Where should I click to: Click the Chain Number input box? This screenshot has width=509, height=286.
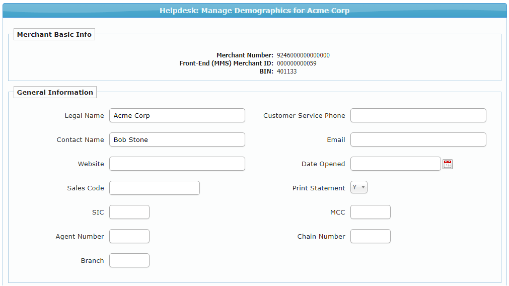tap(370, 236)
